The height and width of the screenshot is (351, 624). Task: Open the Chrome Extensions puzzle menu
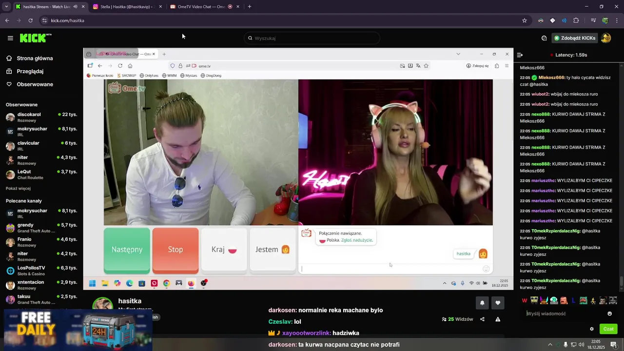pos(576,20)
